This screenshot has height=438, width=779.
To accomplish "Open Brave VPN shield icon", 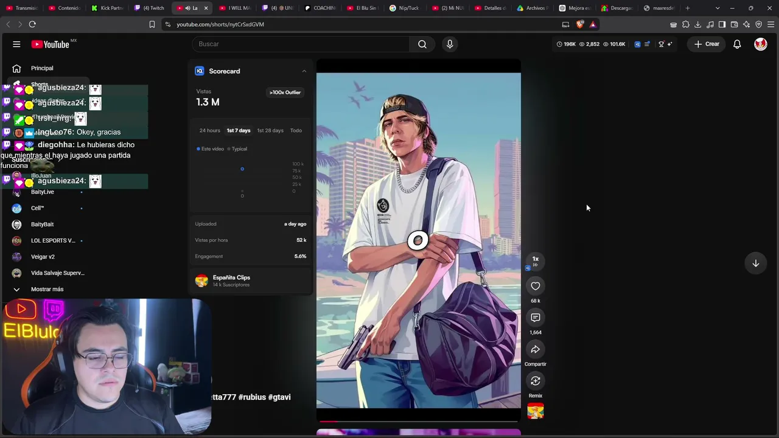I will tap(758, 24).
